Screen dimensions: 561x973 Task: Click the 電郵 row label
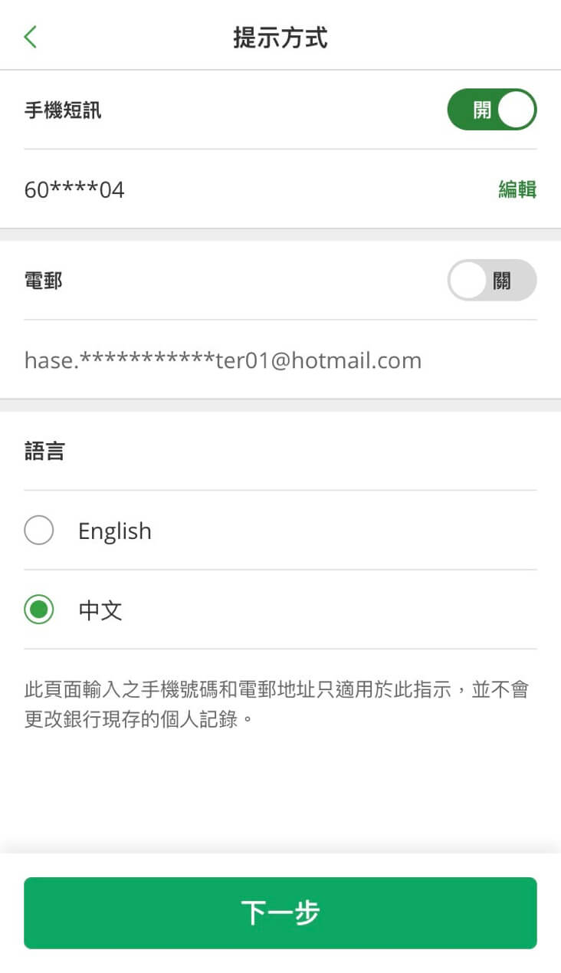[x=44, y=281]
